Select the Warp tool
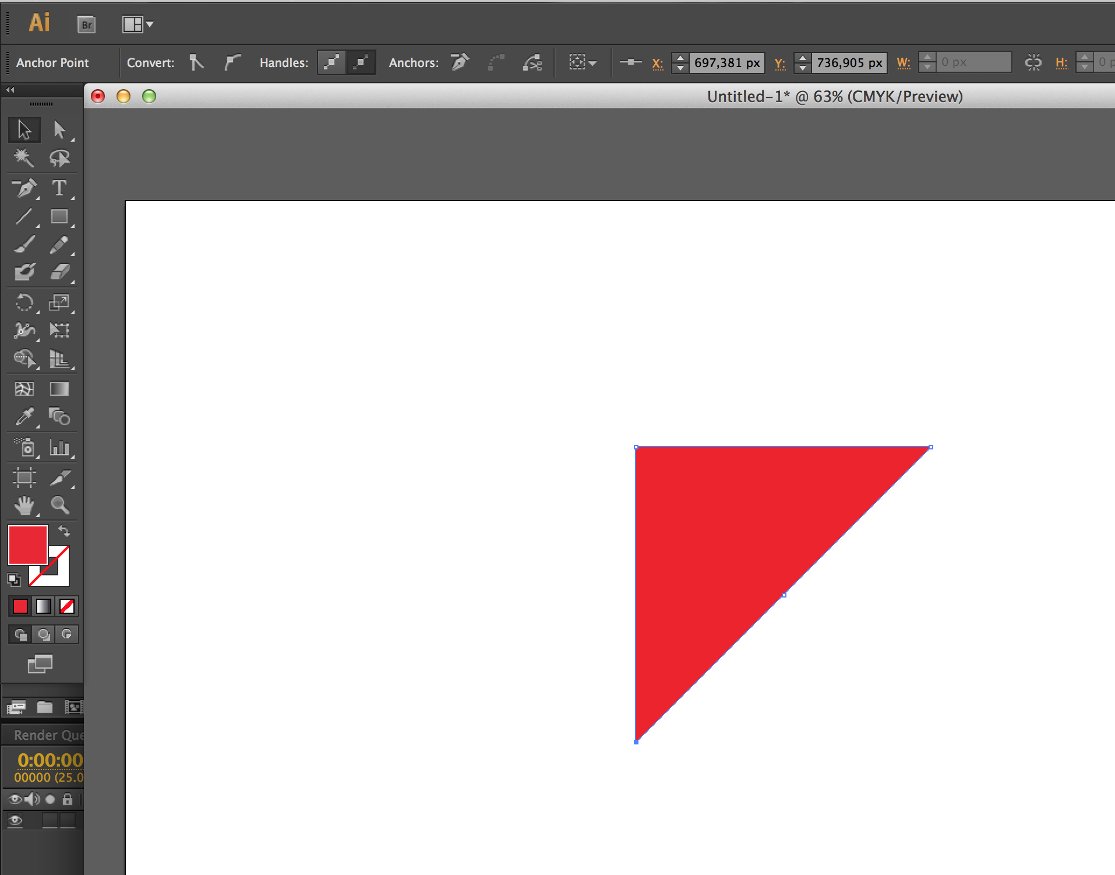 (24, 331)
